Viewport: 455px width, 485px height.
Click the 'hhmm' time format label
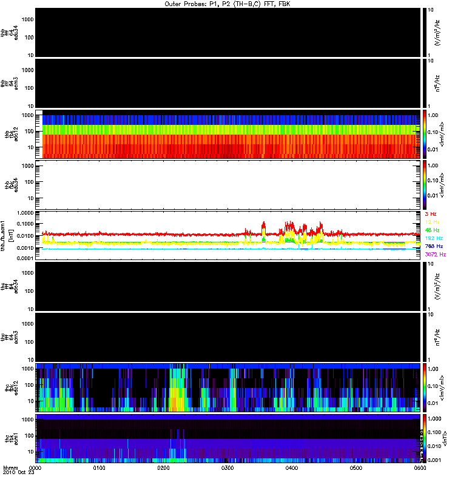point(10,468)
